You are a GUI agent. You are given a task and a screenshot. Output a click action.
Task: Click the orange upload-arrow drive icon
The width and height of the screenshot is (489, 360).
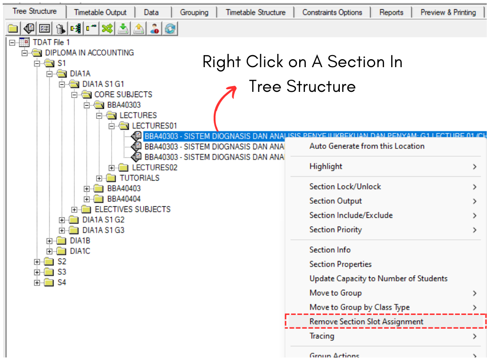pos(139,29)
